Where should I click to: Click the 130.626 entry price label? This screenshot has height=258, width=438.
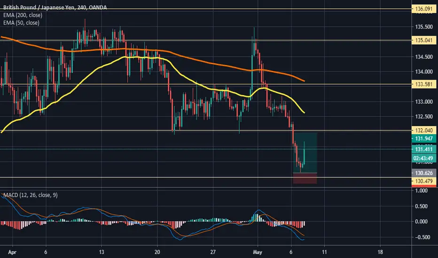424,173
